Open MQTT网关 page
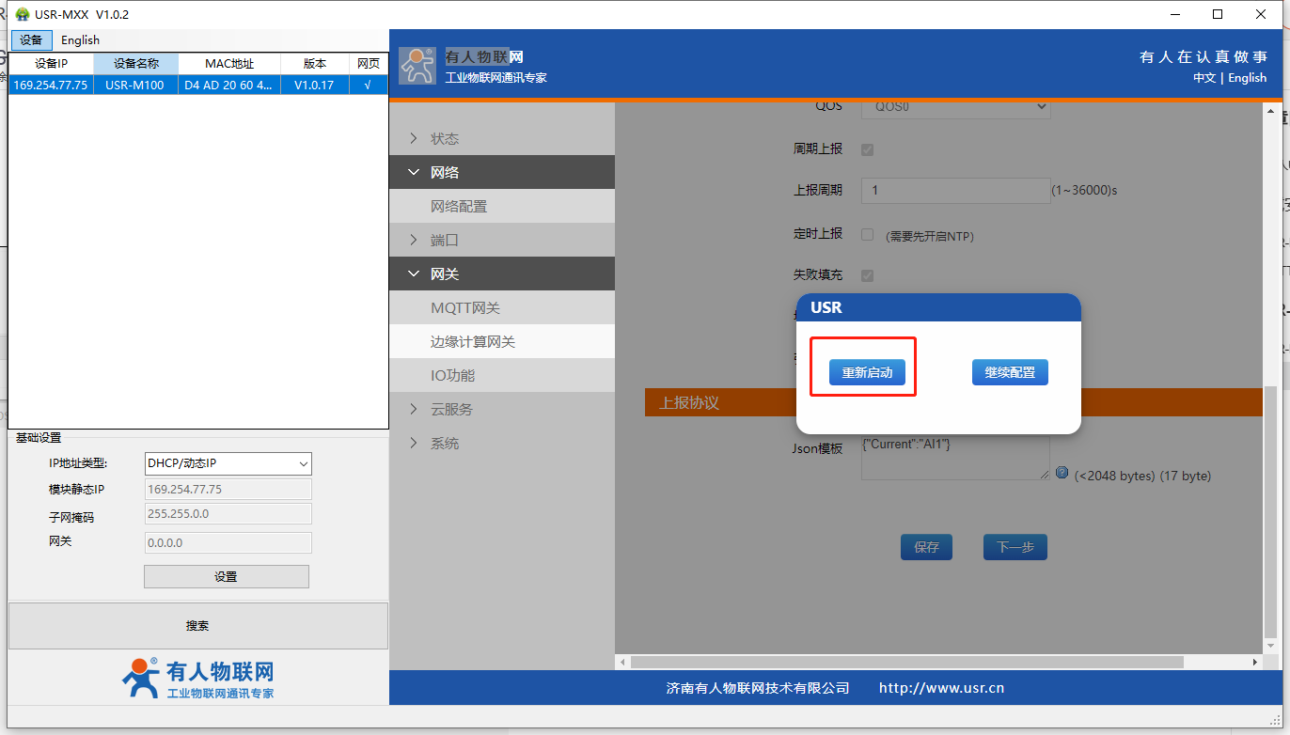 502,308
